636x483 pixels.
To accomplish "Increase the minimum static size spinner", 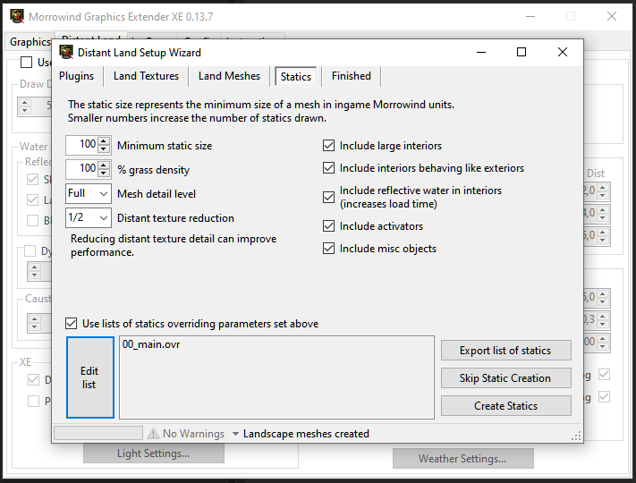I will click(x=104, y=141).
